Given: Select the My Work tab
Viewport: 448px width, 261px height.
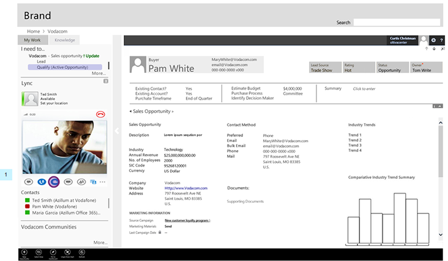Looking at the screenshot, I should click(x=32, y=40).
